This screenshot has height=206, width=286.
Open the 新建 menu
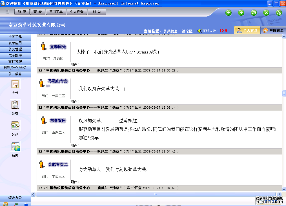(x=22, y=12)
